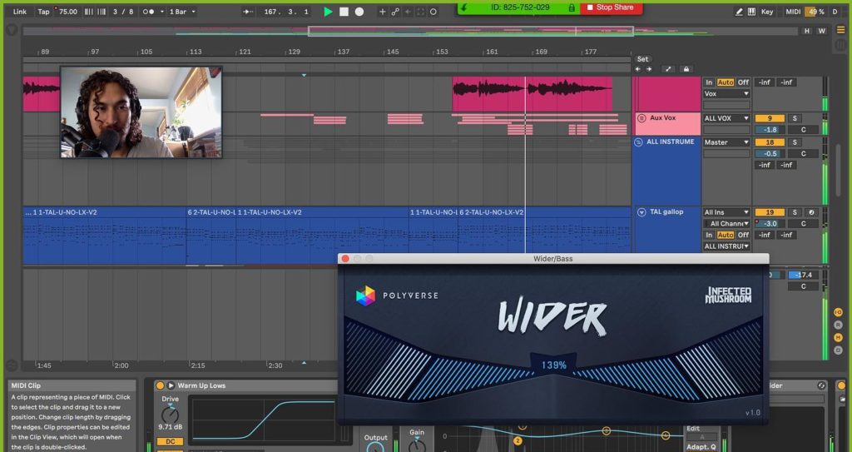Click the Link button
This screenshot has width=852, height=452.
click(20, 12)
